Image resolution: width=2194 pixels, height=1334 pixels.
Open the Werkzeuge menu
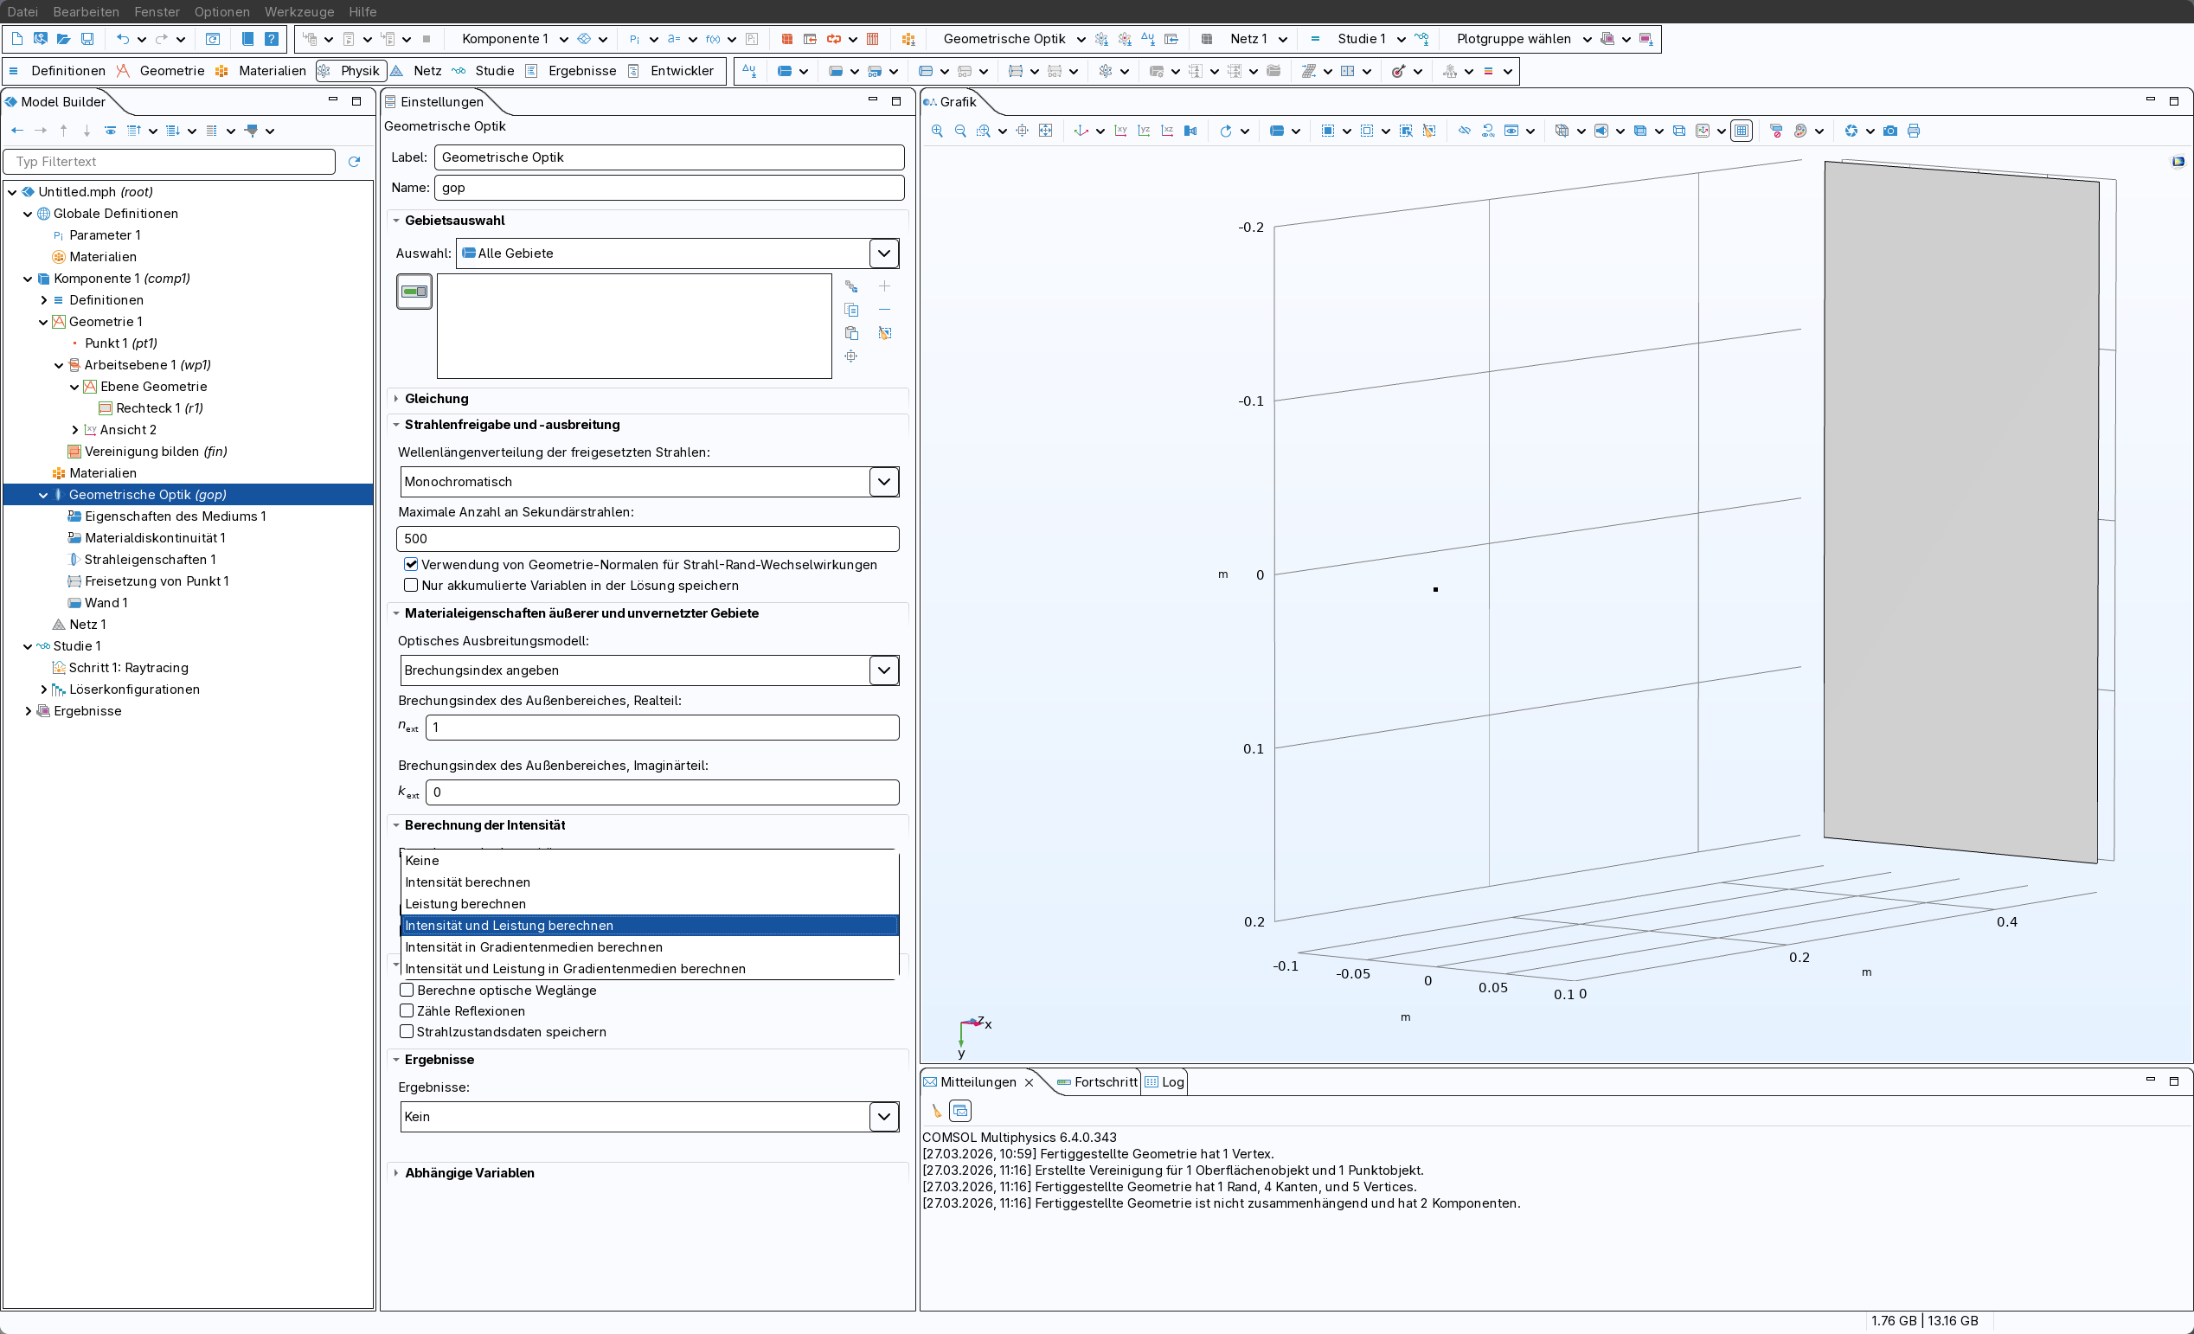click(299, 11)
